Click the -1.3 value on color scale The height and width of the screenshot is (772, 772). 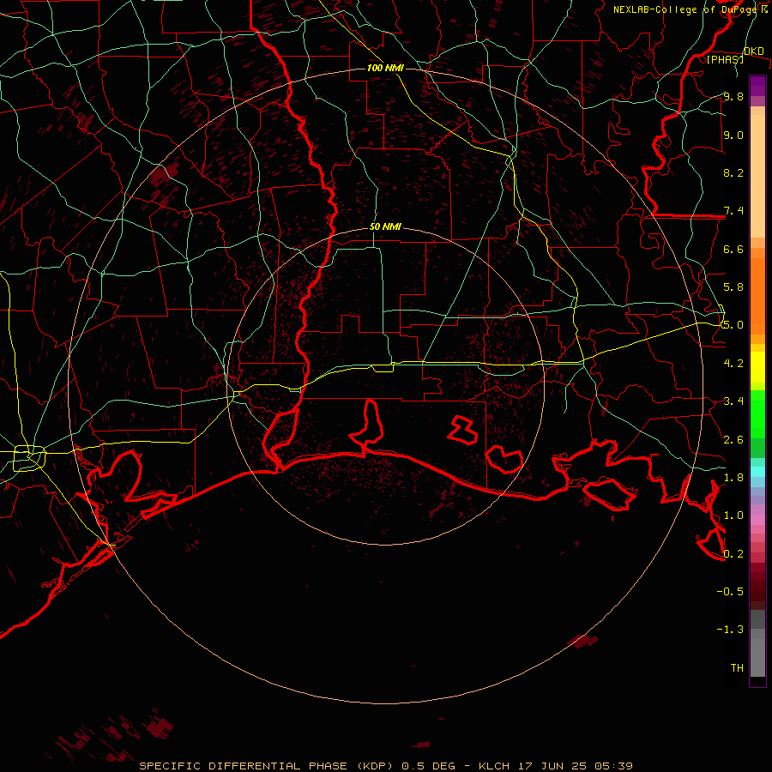click(730, 630)
